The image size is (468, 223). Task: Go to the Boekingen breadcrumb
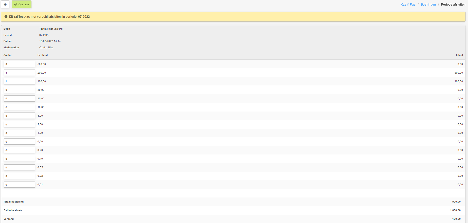tap(428, 5)
